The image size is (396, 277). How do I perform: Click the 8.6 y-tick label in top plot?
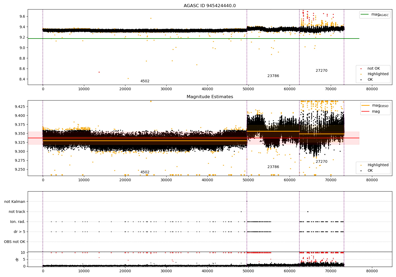tap(22, 69)
